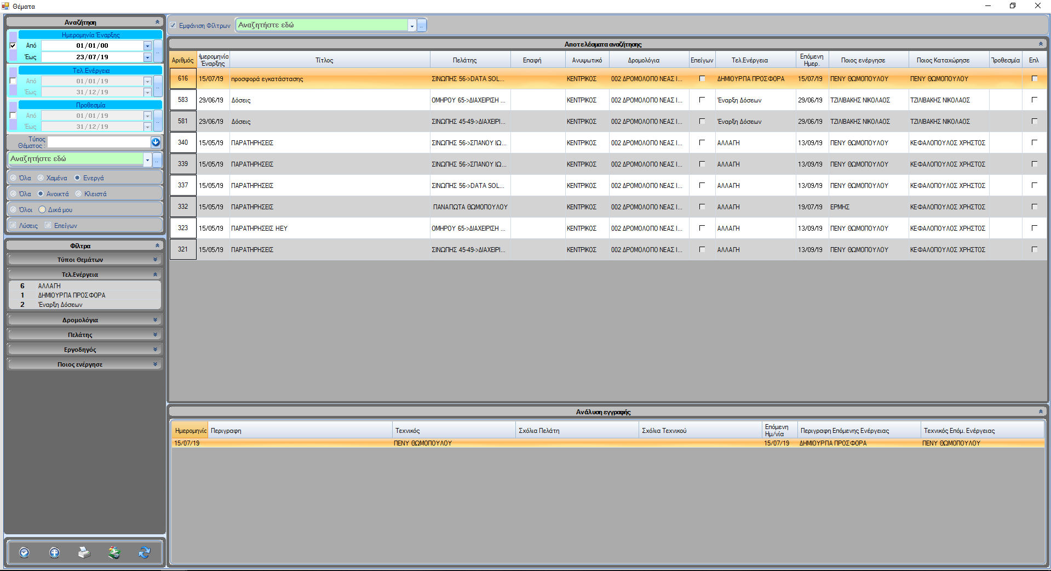Open the Ημερομηνία Έναρξης Από date dropdown
The height and width of the screenshot is (571, 1051).
[147, 46]
